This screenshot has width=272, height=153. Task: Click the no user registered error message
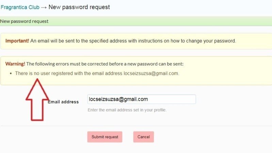[68, 73]
